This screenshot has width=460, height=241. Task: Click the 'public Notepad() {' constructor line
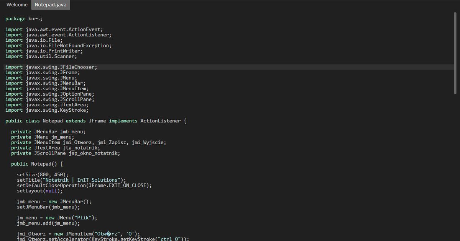click(37, 163)
